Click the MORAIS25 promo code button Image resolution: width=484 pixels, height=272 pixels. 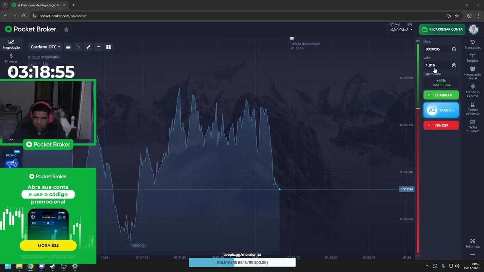tap(48, 246)
